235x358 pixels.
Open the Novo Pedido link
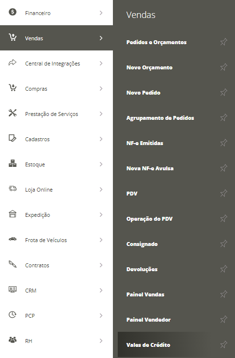coord(143,93)
